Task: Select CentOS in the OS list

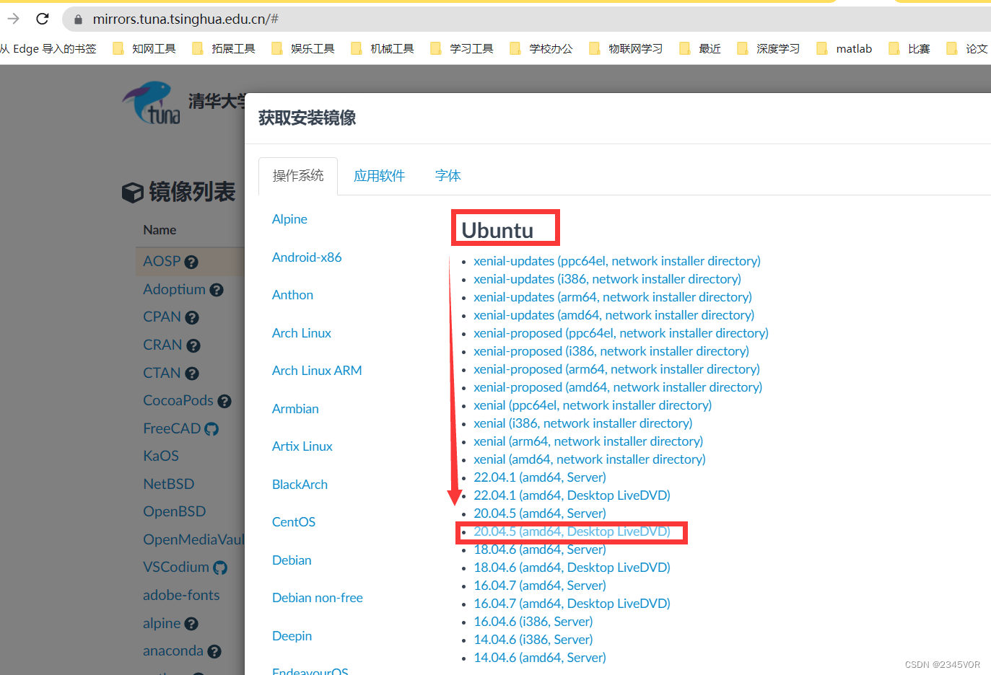Action: pyautogui.click(x=294, y=522)
